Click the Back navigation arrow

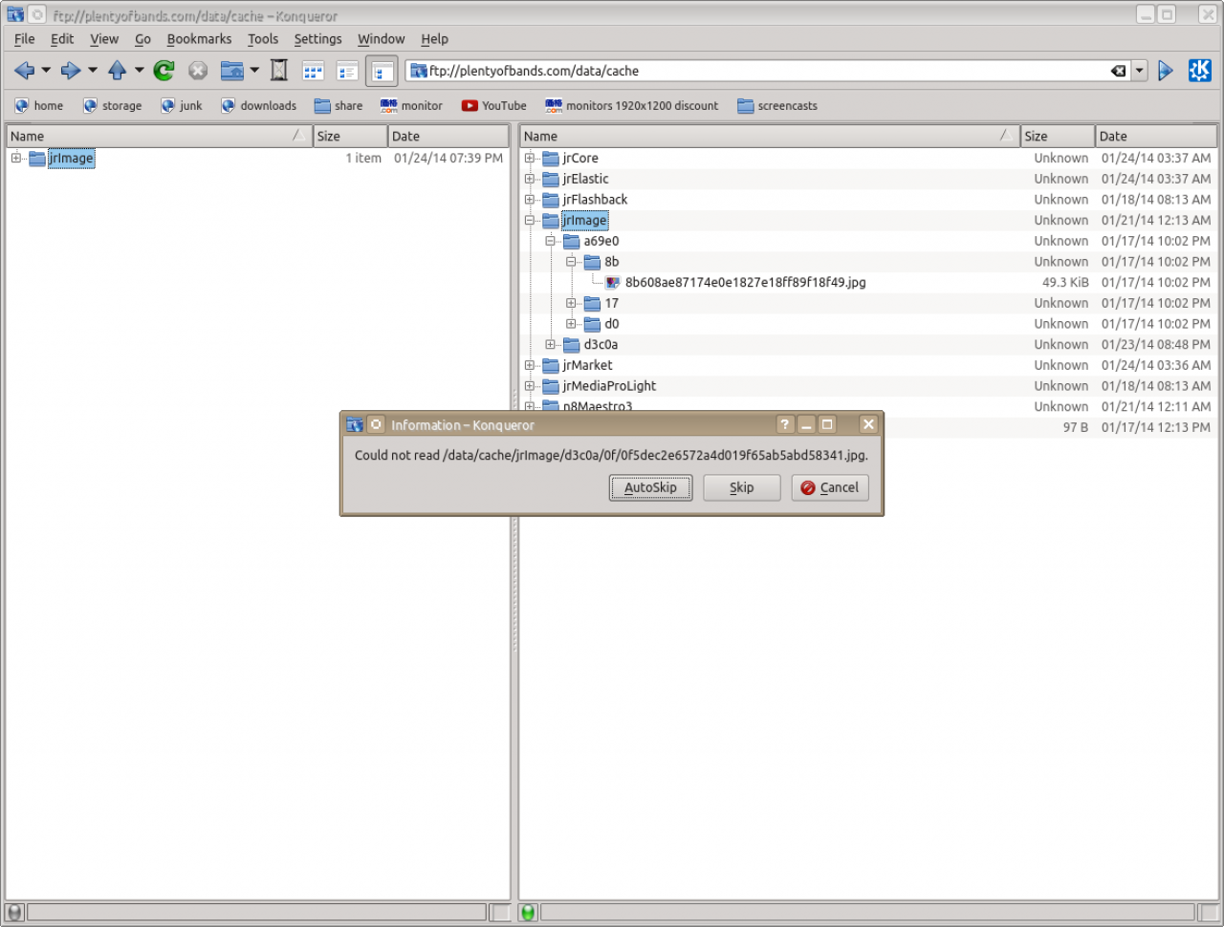pyautogui.click(x=25, y=71)
